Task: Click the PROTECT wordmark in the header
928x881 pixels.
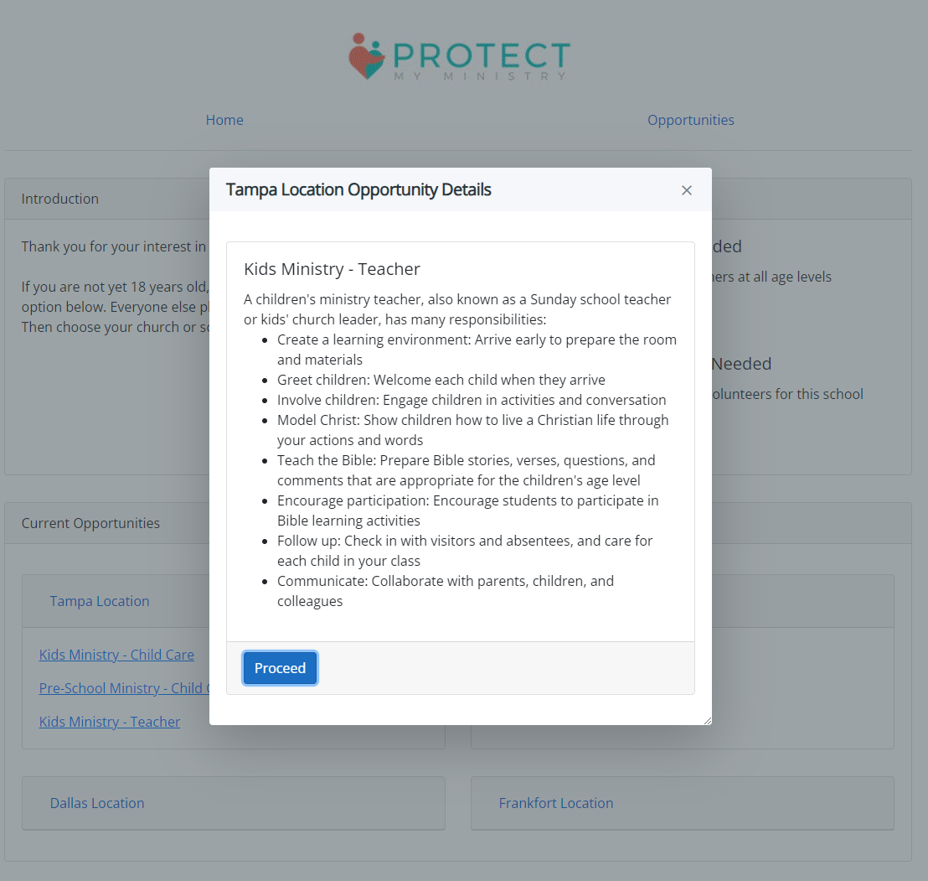Action: point(481,55)
